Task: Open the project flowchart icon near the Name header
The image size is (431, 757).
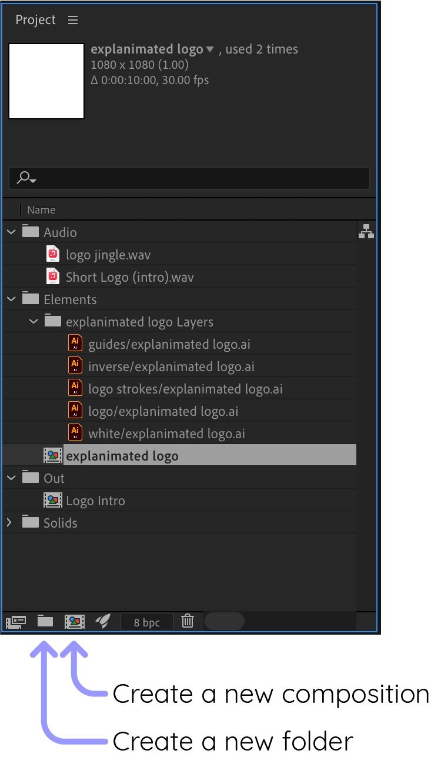Action: pos(366,231)
